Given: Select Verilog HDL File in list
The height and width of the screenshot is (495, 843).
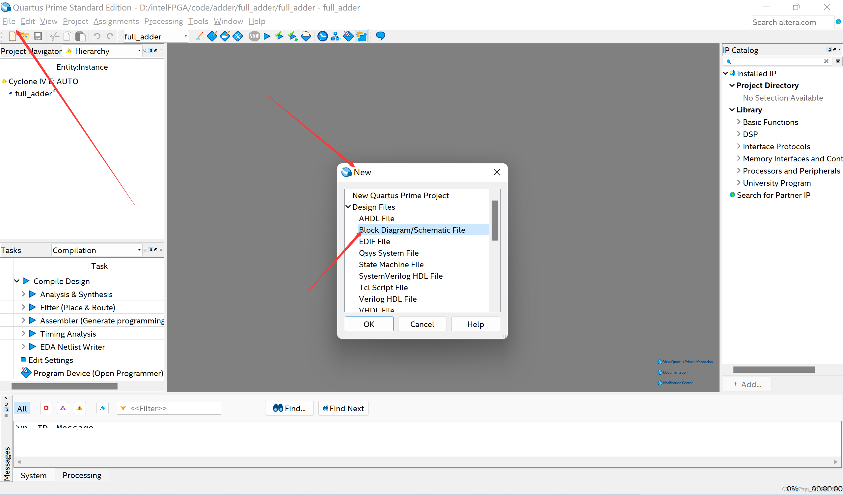Looking at the screenshot, I should [x=388, y=299].
